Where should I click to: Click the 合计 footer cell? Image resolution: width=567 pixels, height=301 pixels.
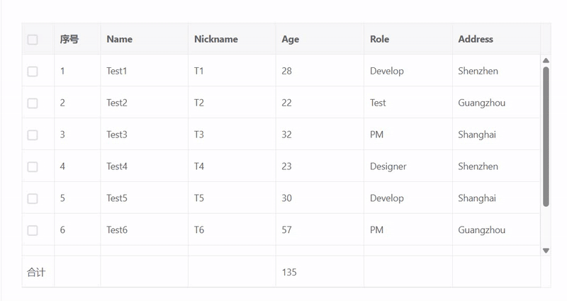[36, 273]
